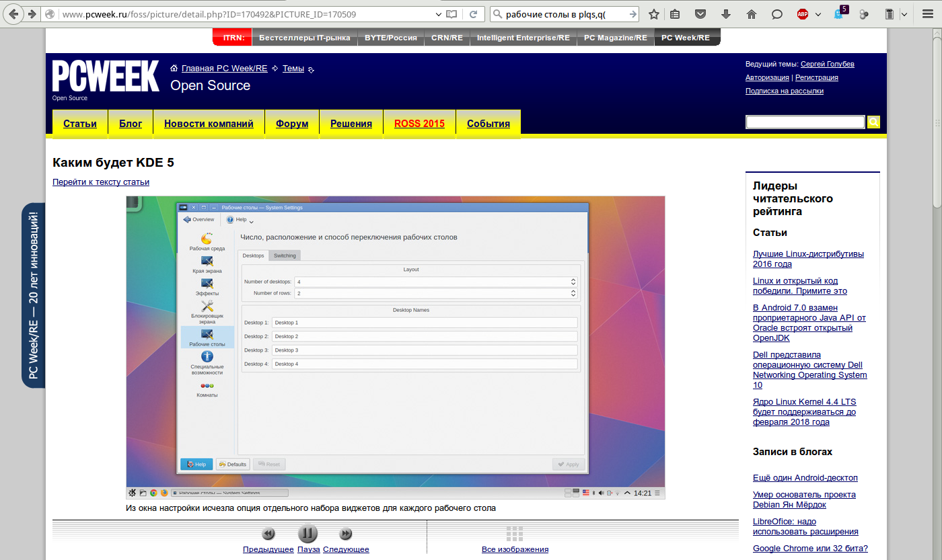Show the bookmarks list
Screen dimensions: 942x560
point(675,14)
